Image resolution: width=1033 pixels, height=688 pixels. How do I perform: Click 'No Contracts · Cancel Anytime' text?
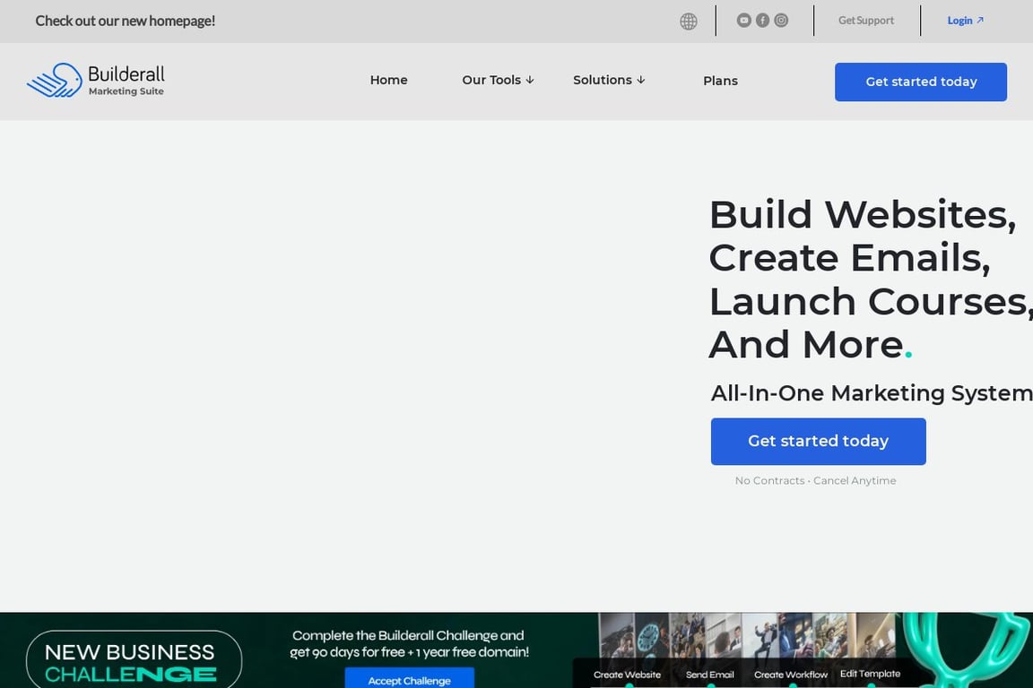point(815,480)
